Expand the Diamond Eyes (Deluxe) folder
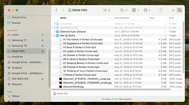Screen dimensions: 189x105 click(55, 32)
